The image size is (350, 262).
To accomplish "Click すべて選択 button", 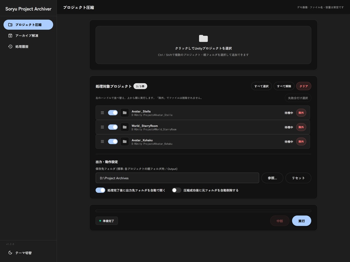I will 261,86.
